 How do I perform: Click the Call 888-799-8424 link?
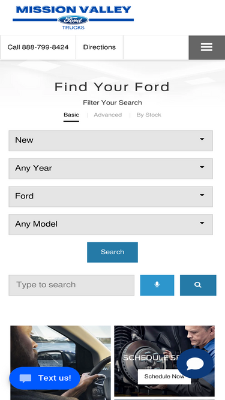tap(38, 47)
